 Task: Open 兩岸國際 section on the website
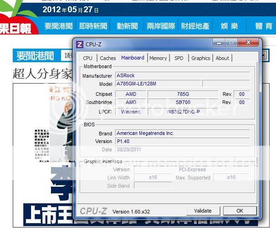(161, 26)
